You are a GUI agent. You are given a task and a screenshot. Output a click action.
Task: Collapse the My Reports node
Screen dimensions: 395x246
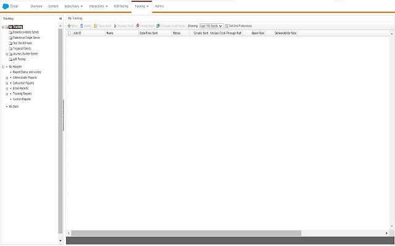pos(3,67)
